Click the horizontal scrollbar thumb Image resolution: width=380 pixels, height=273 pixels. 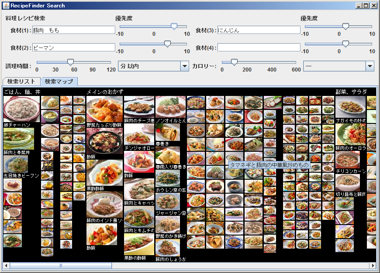[x=60, y=265]
